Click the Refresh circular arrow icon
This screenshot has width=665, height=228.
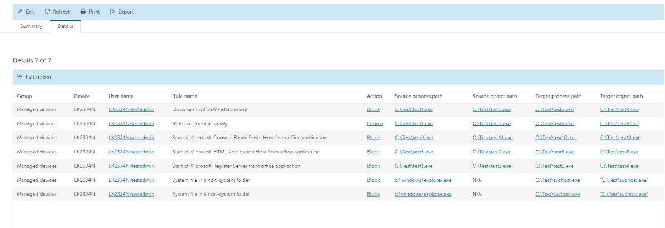click(x=48, y=12)
